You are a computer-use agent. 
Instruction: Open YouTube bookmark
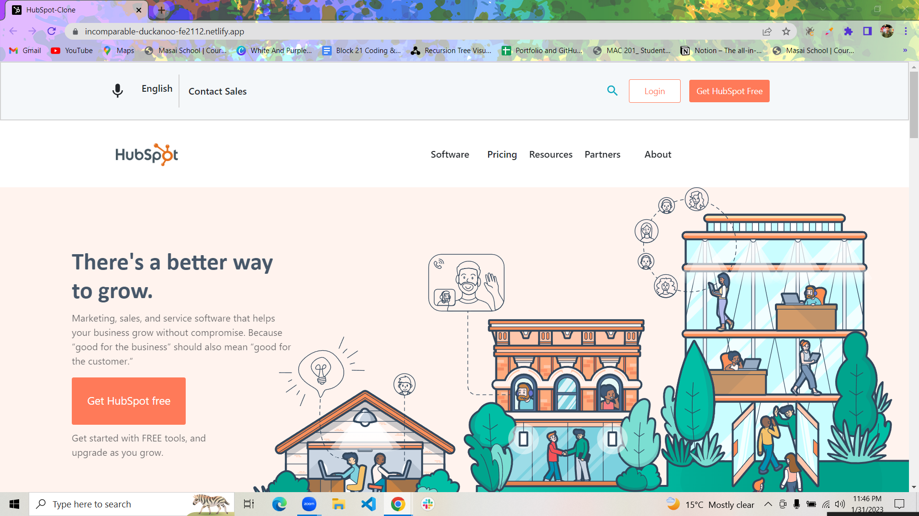(72, 50)
